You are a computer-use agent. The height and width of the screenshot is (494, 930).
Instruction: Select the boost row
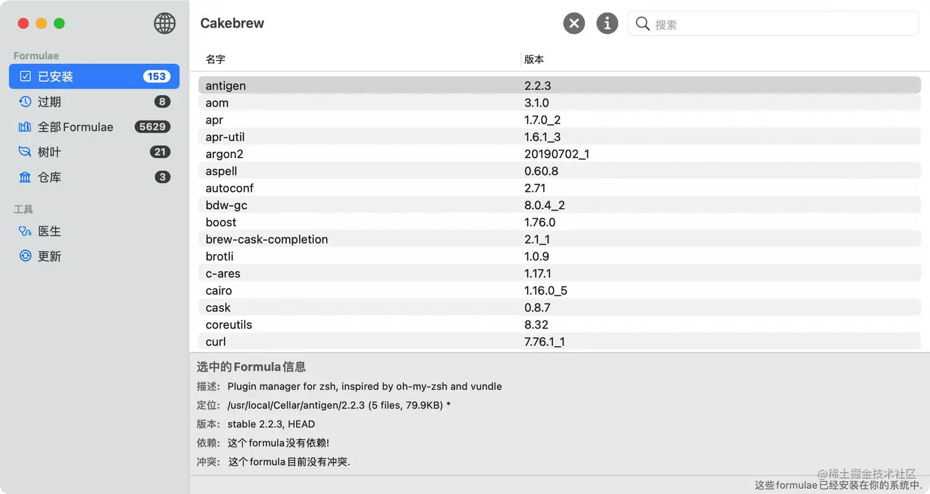pos(560,222)
